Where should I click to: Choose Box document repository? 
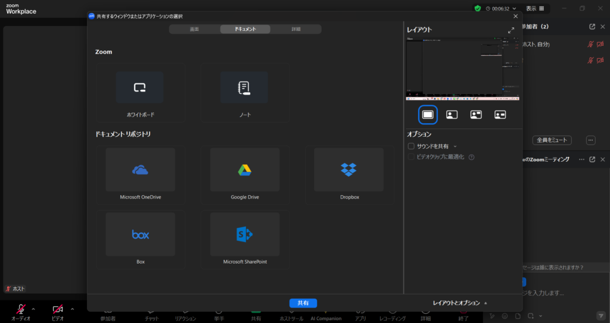(x=140, y=239)
